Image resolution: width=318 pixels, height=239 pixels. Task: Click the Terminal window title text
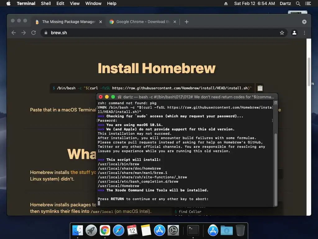198,97
